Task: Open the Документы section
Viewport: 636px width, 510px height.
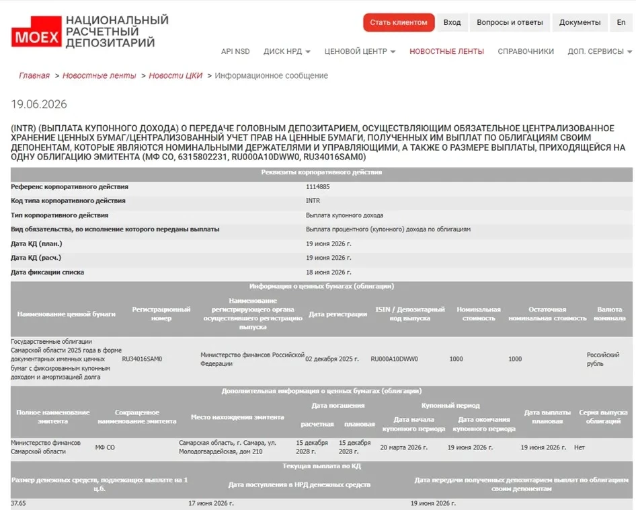Action: point(580,22)
